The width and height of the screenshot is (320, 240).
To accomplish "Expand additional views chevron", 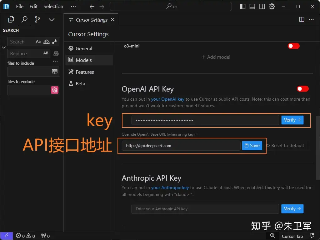I will [52, 20].
